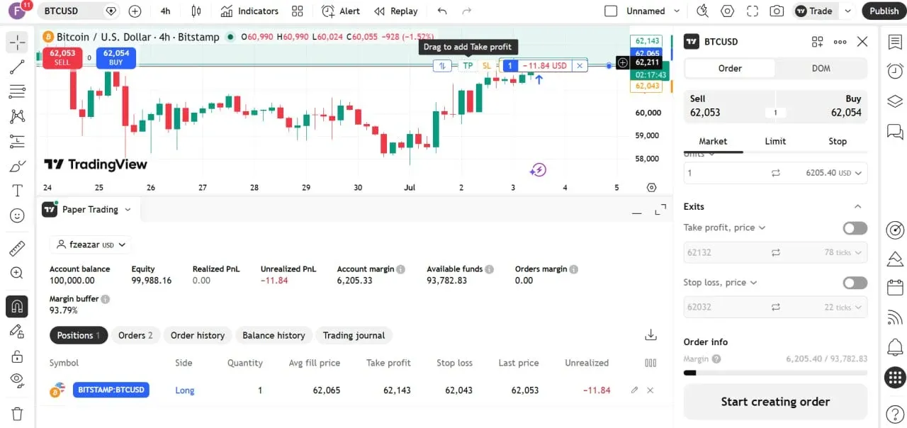Viewport: 907px width, 428px height.
Task: Click Start creating order button
Action: point(775,402)
